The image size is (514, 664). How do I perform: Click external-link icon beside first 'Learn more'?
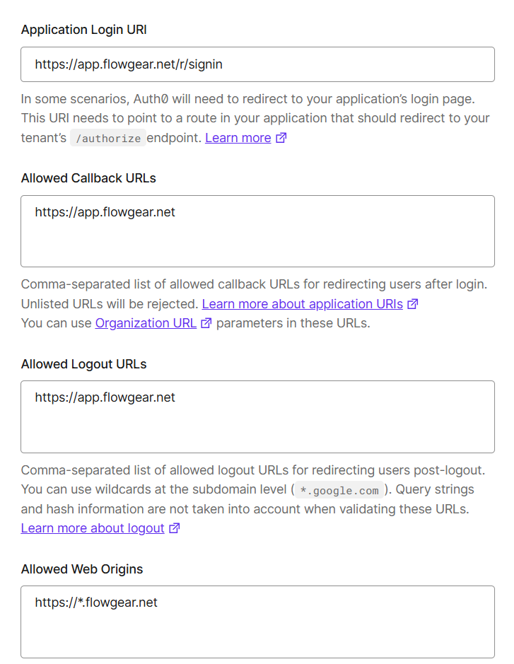click(x=281, y=139)
